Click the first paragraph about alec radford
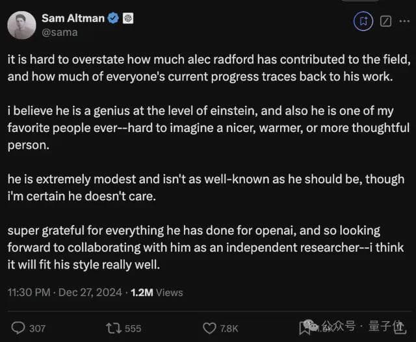The image size is (416, 342). point(208,67)
